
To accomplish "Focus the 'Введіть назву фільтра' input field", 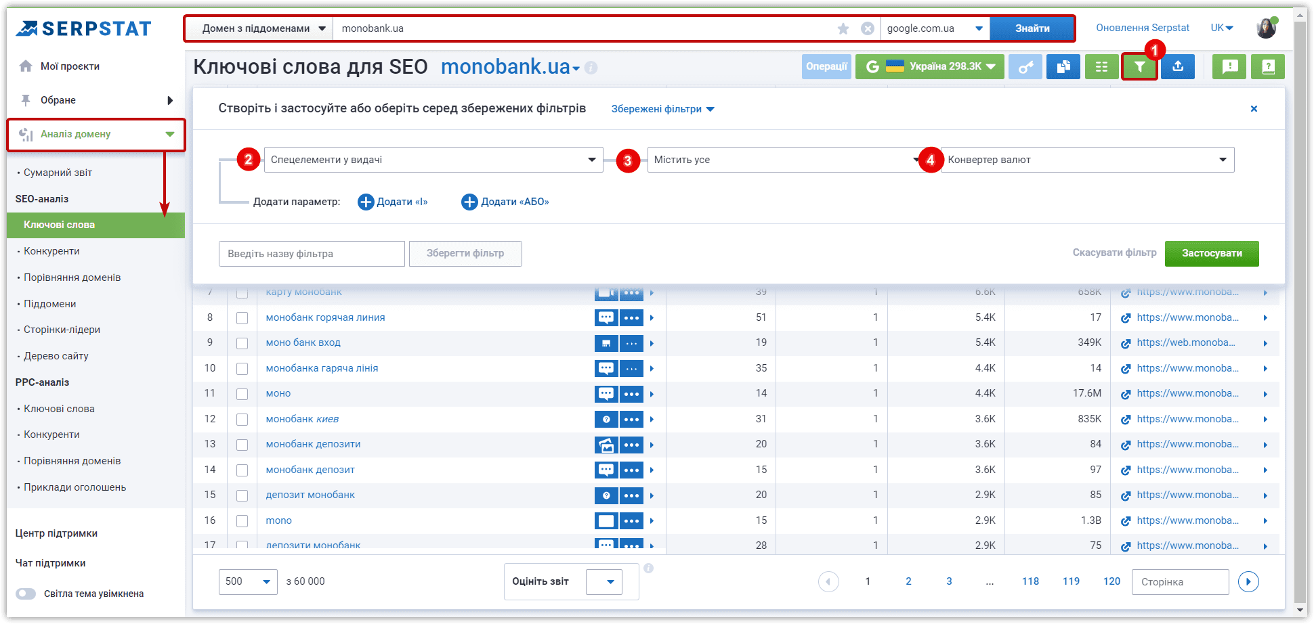I will coord(312,254).
